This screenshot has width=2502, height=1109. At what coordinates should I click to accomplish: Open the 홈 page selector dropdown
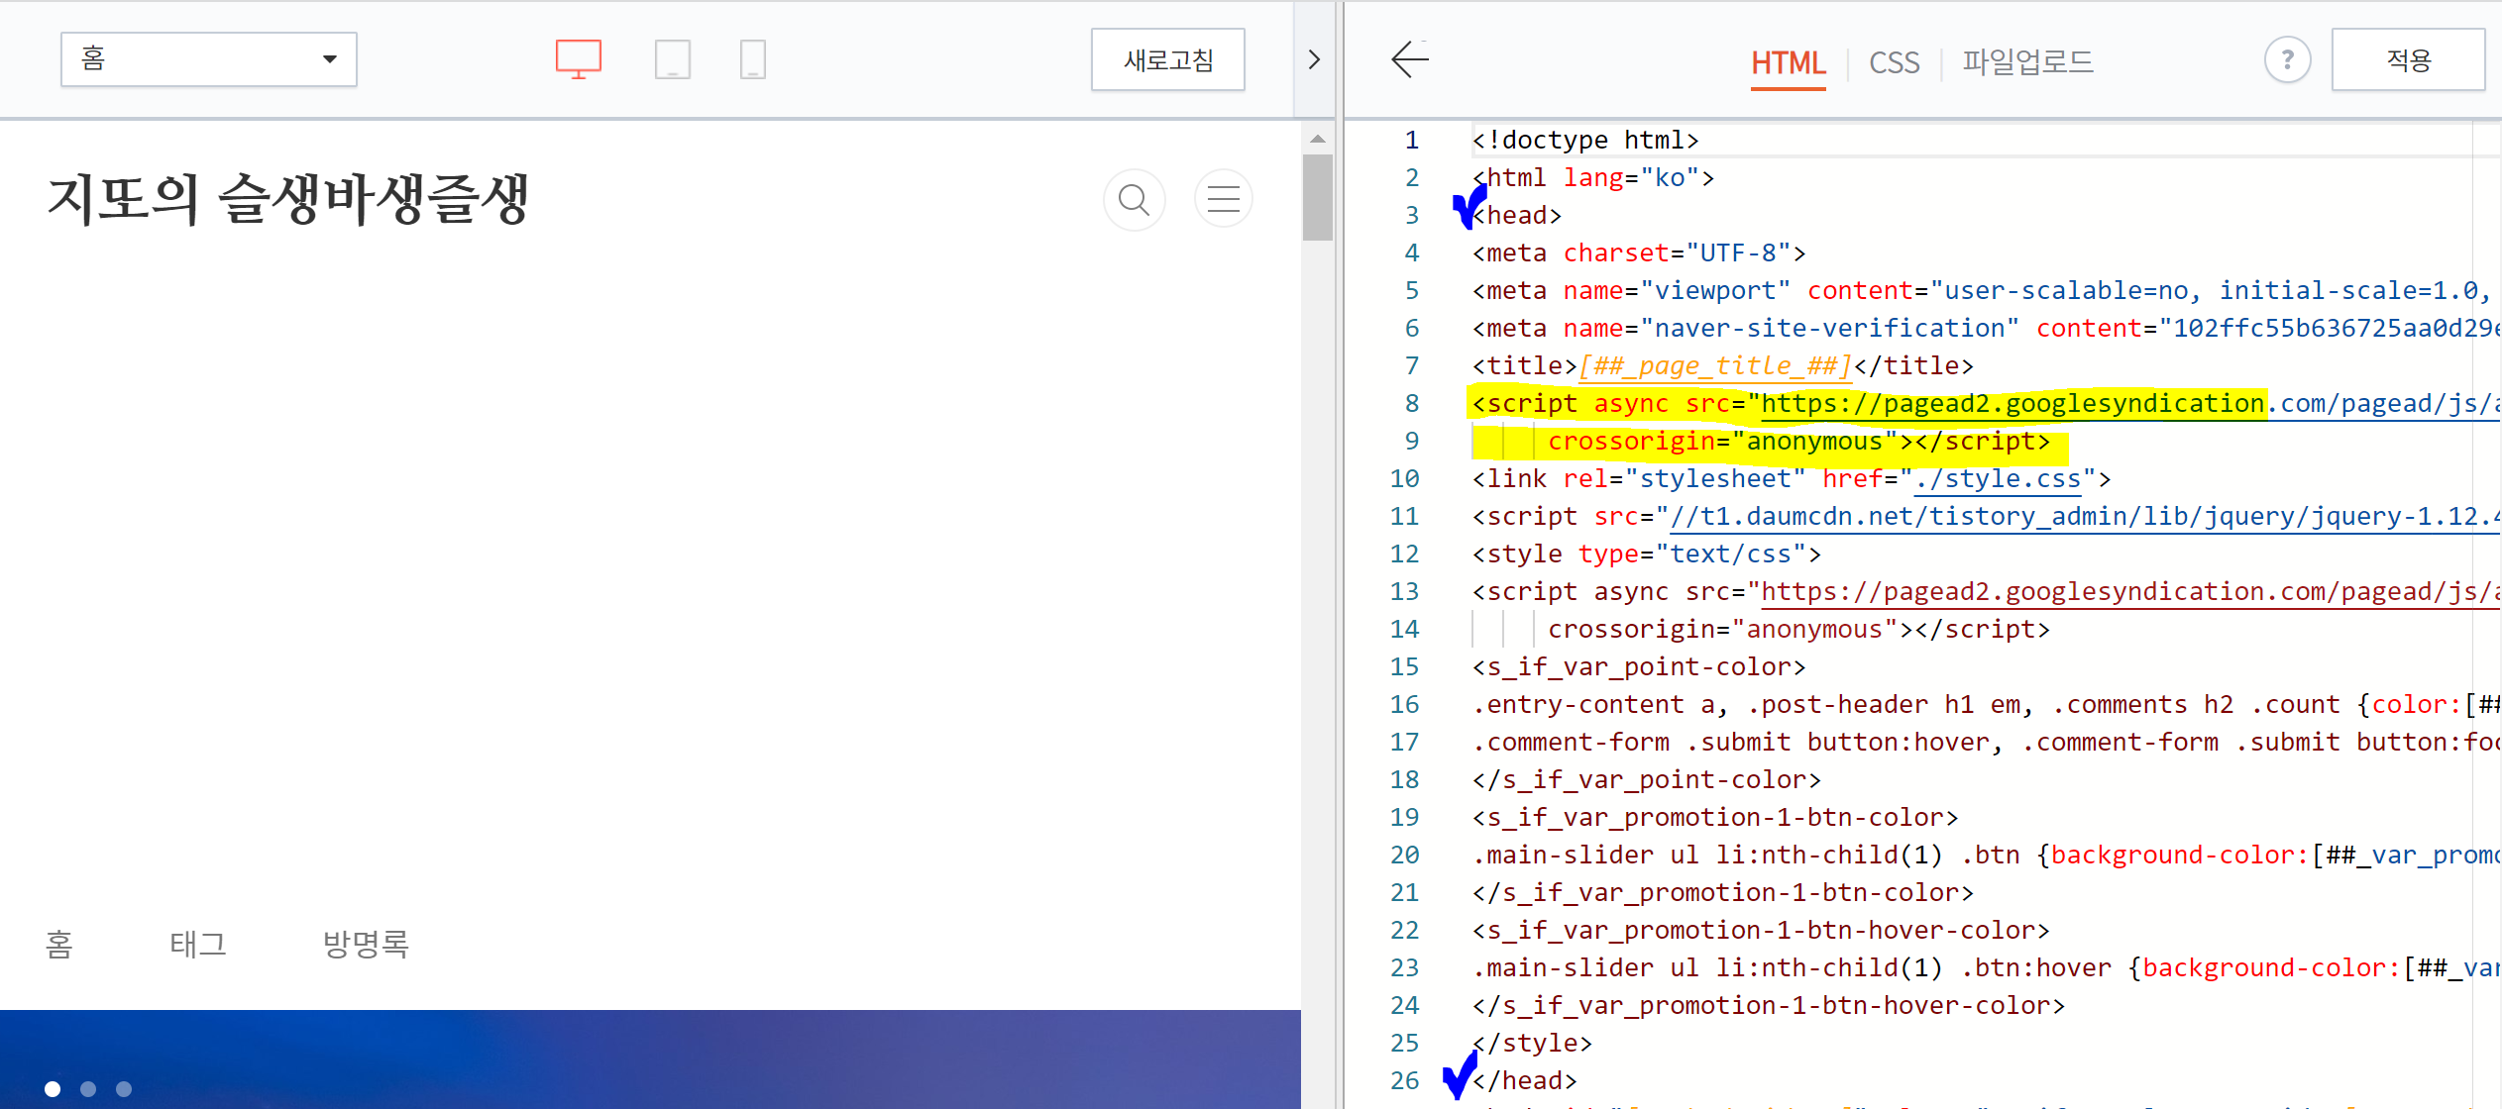209,59
